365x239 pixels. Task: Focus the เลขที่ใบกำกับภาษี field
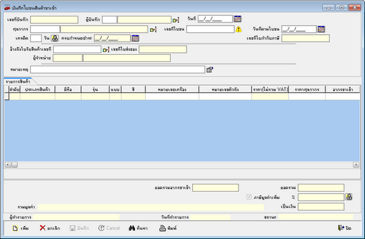[x=305, y=38]
